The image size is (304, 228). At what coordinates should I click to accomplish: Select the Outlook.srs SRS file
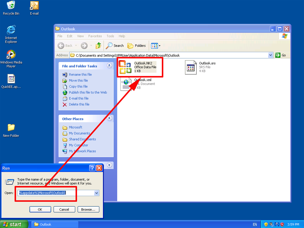click(x=191, y=67)
